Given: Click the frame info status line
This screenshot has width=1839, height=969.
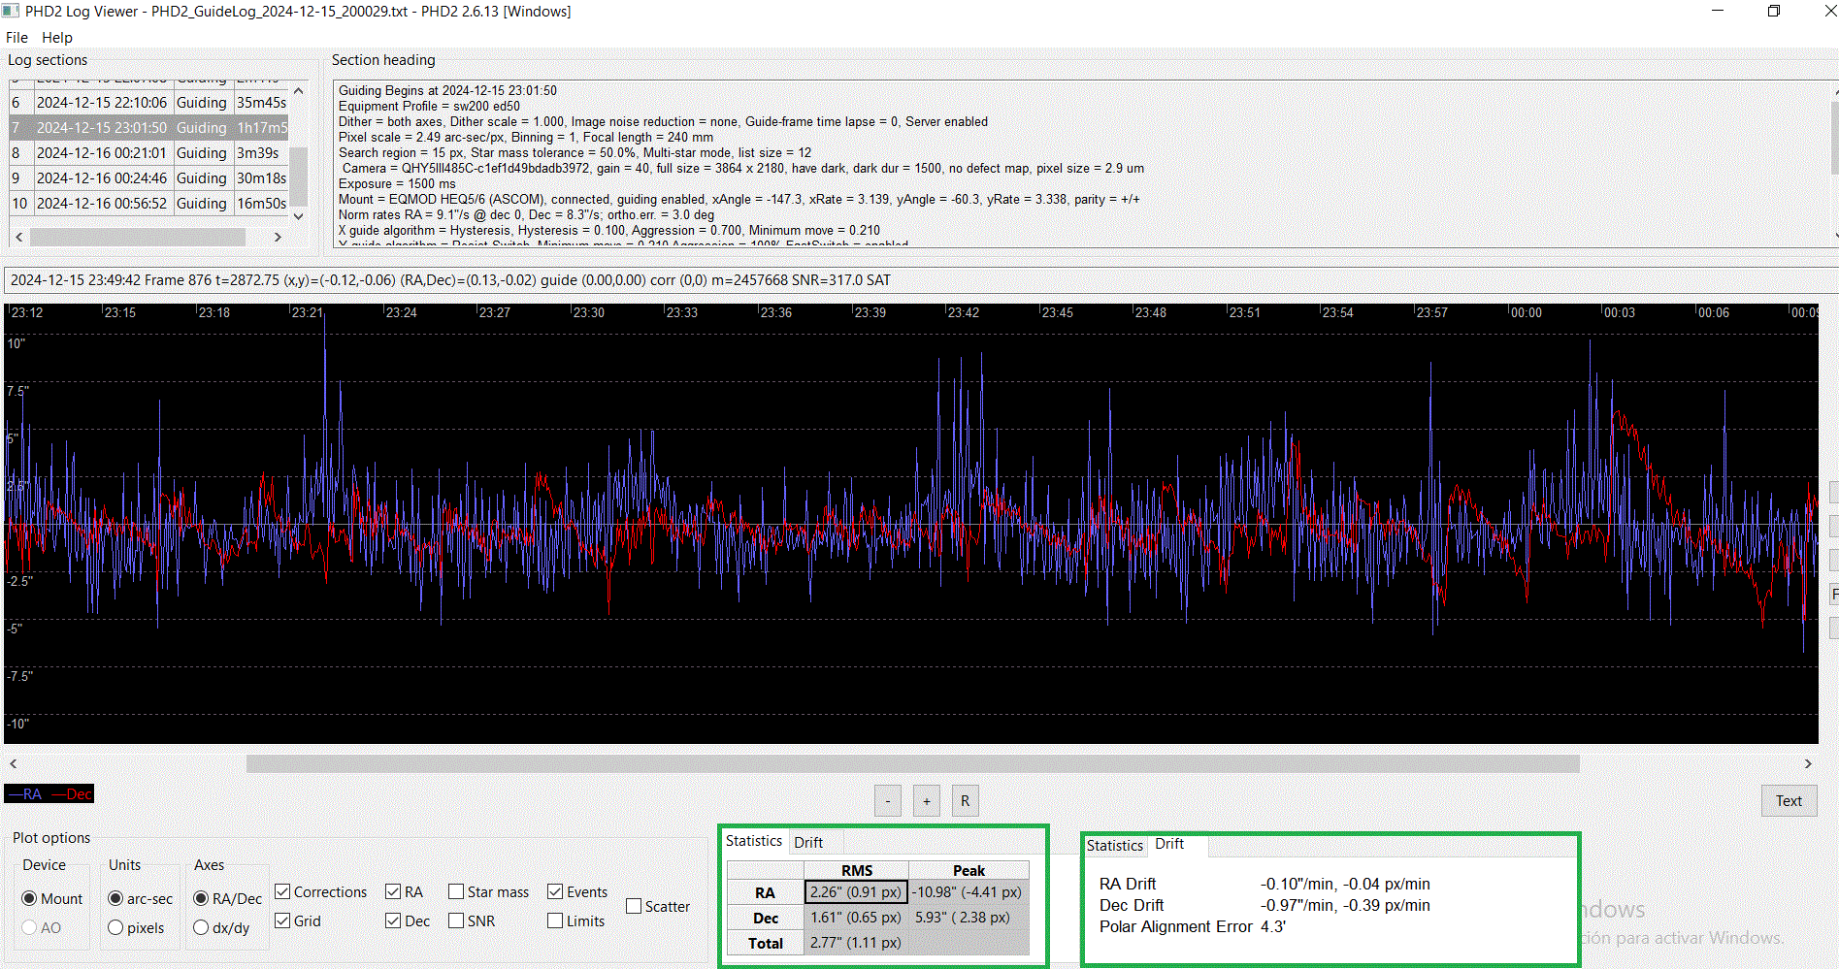Looking at the screenshot, I should pos(921,280).
